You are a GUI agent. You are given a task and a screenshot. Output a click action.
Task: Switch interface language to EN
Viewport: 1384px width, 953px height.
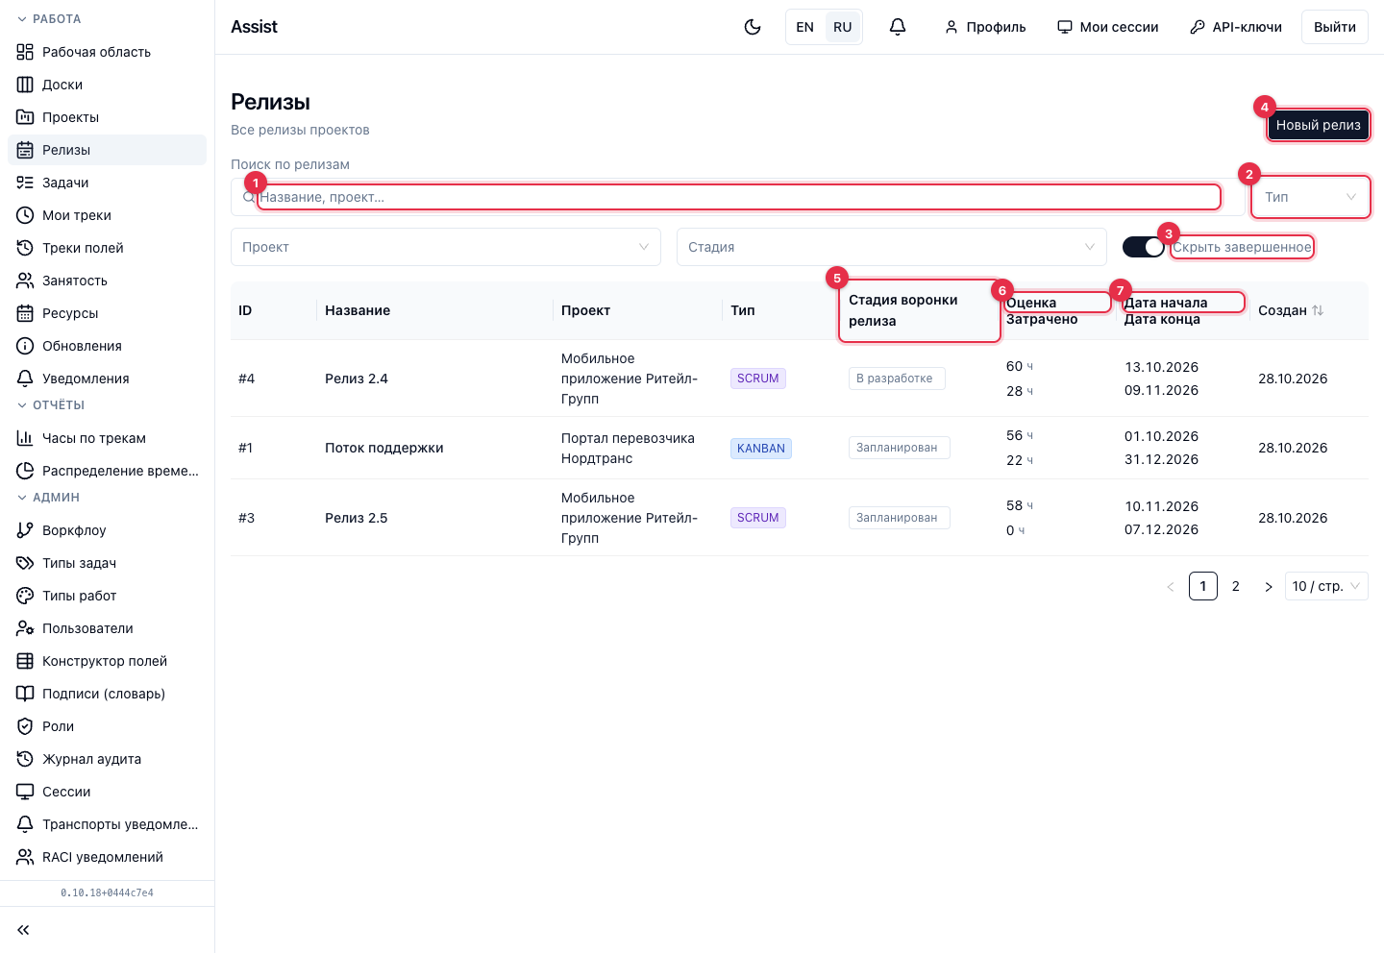click(805, 27)
